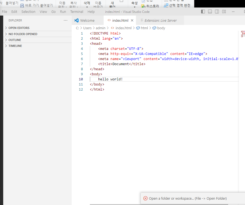
Task: Toggle the secondary side bar layout icon
Action: 217,12
